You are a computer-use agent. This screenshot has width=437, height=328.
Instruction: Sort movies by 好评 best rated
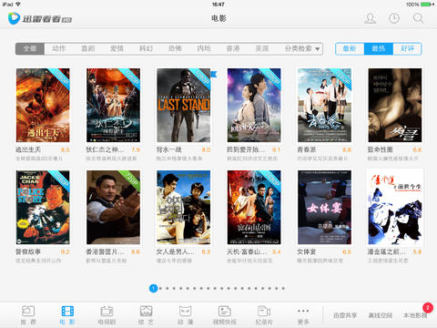click(407, 48)
